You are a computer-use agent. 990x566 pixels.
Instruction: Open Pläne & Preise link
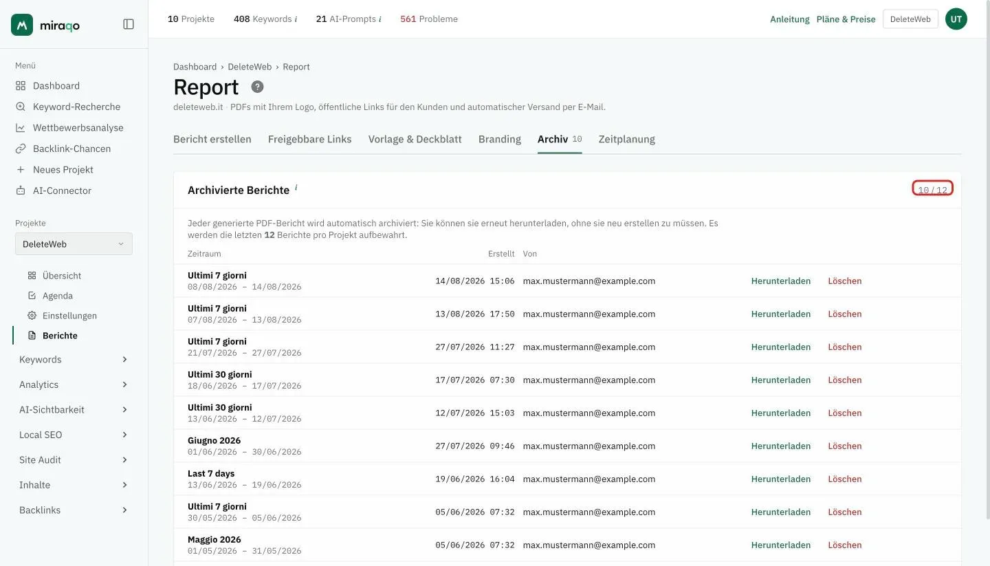point(846,19)
